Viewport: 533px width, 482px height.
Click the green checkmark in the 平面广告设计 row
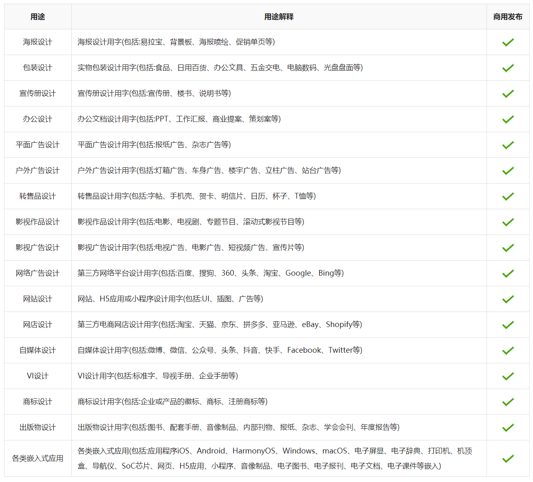(x=508, y=145)
